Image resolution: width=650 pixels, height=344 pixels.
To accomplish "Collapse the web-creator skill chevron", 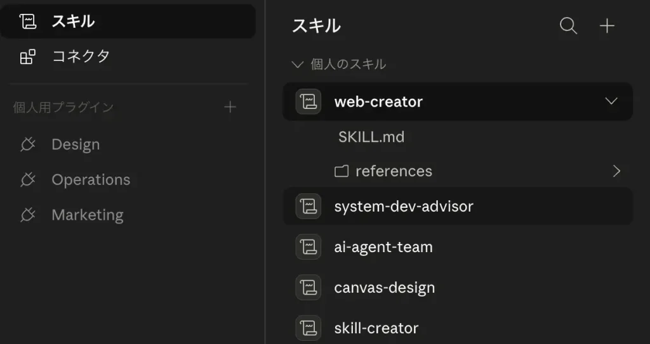I will coord(611,101).
